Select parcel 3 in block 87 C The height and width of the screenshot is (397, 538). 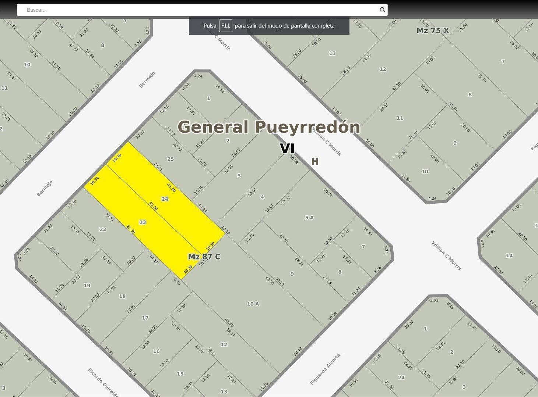pos(239,176)
